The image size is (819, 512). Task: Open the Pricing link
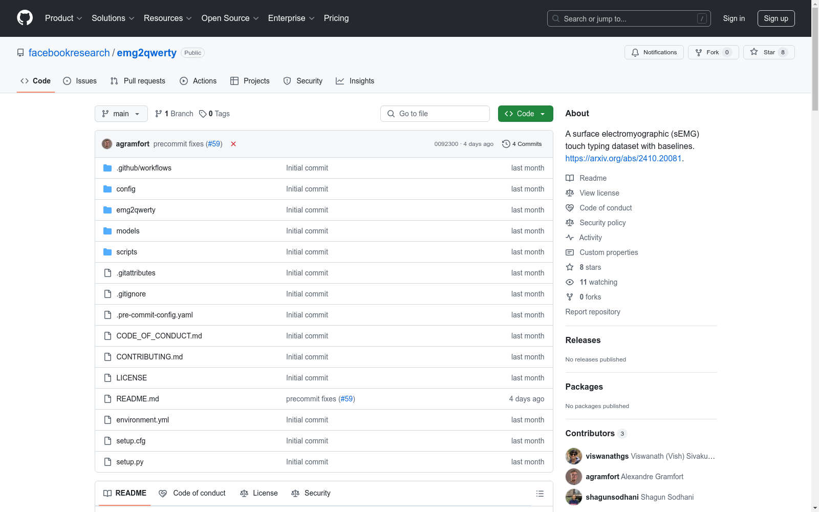pyautogui.click(x=336, y=18)
